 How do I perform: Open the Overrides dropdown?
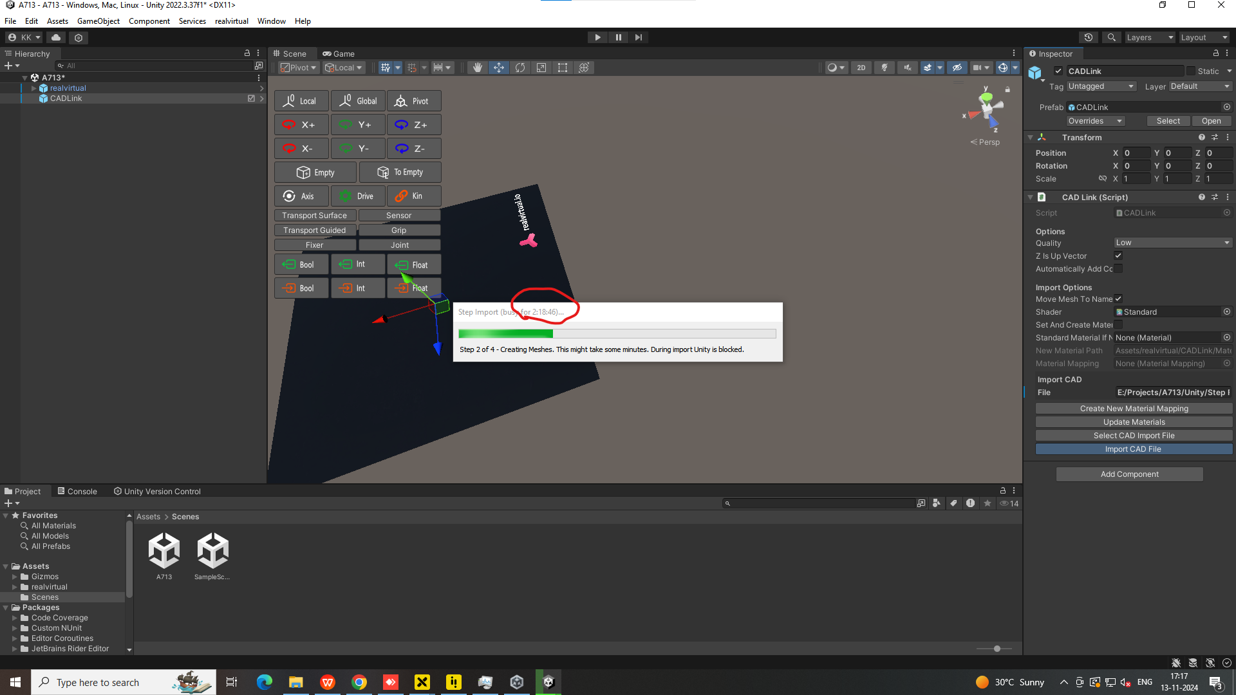point(1096,121)
